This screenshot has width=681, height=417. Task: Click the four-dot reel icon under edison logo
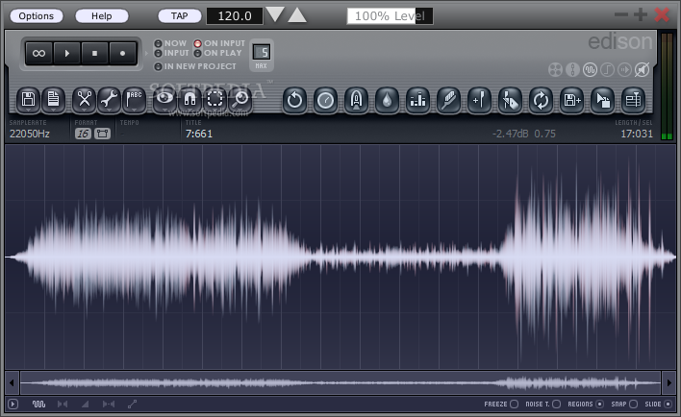pyautogui.click(x=555, y=70)
